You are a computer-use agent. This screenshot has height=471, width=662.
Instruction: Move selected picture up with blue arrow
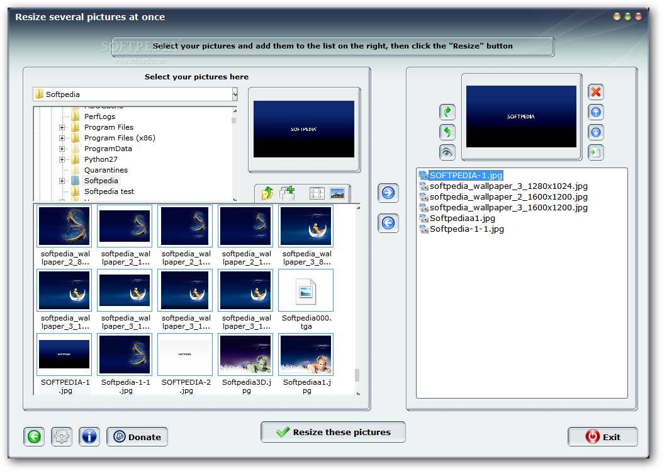(x=596, y=112)
